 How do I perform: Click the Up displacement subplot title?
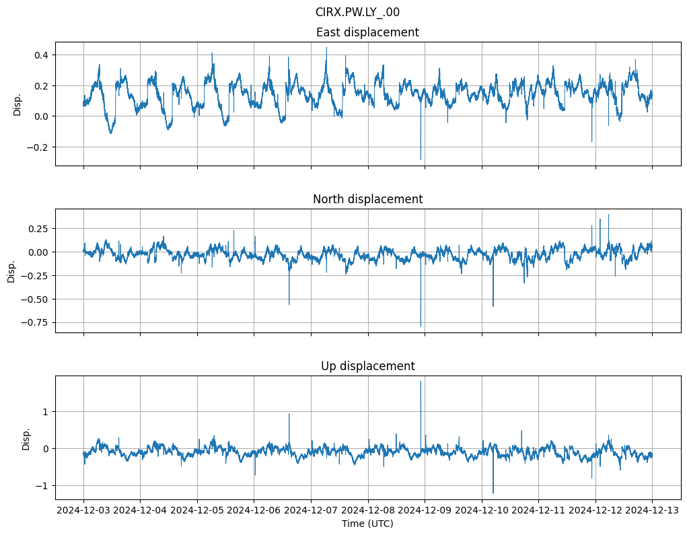point(367,366)
